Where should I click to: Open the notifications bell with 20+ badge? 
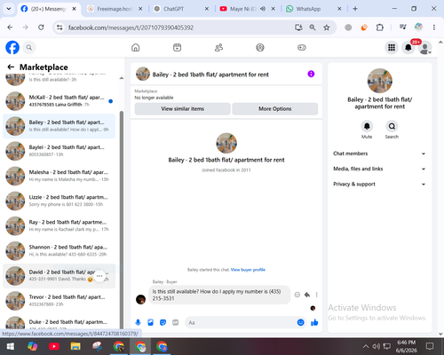click(408, 47)
